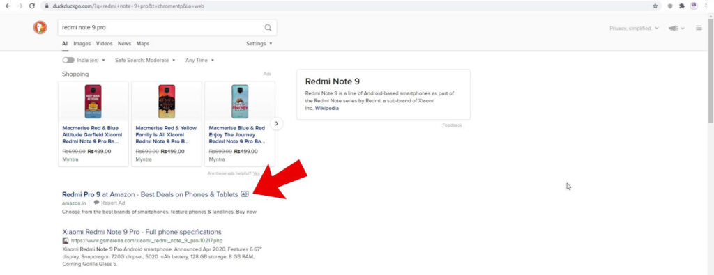
Task: Switch to the Images tab
Action: click(82, 44)
